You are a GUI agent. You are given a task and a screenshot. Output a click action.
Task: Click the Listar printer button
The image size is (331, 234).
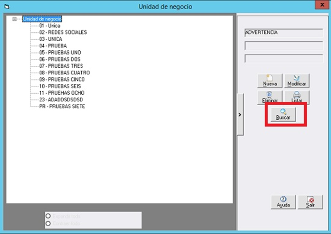[296, 98]
